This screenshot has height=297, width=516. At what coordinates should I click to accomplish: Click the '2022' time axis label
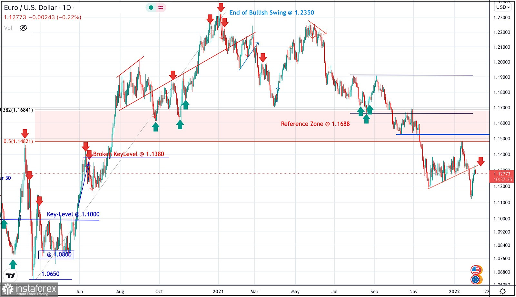pos(454,292)
